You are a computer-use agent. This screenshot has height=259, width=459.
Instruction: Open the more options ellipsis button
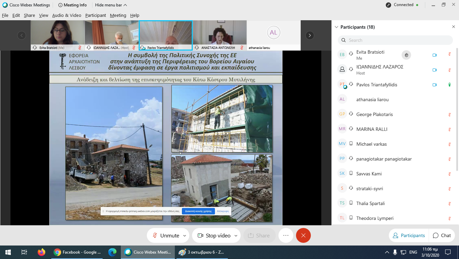pyautogui.click(x=286, y=235)
